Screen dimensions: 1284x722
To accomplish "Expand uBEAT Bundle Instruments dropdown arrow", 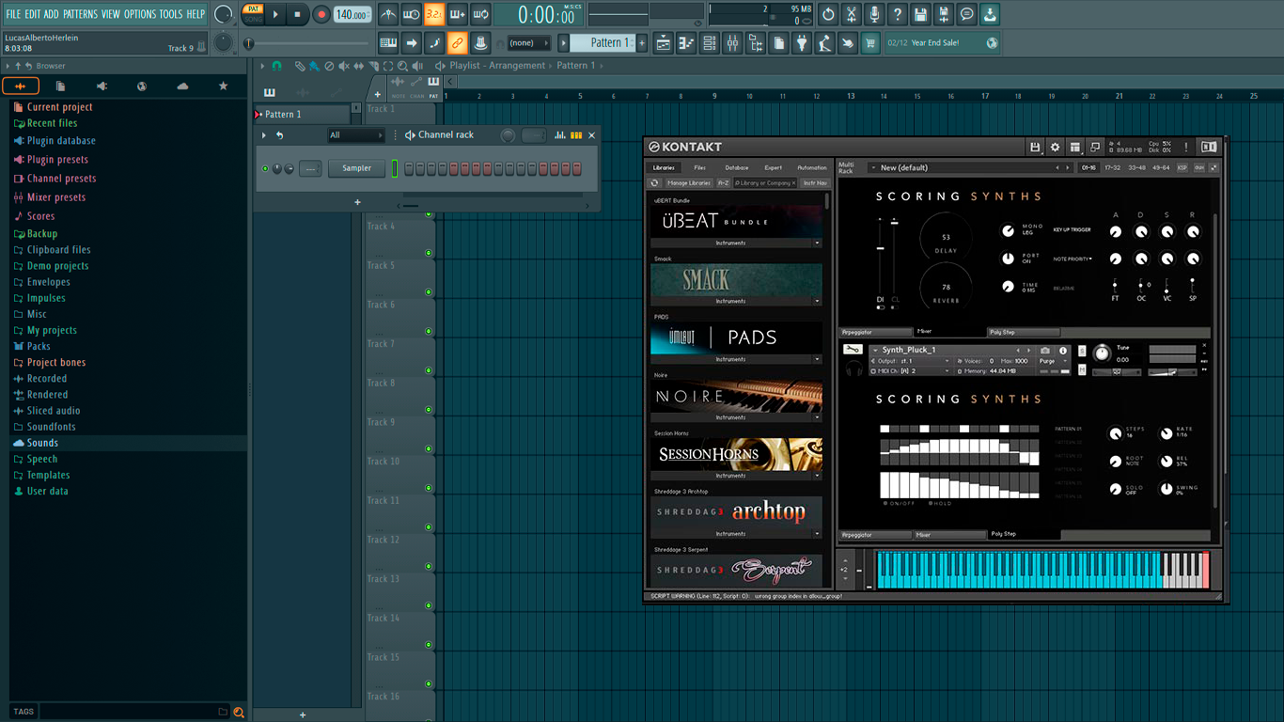I will (817, 243).
